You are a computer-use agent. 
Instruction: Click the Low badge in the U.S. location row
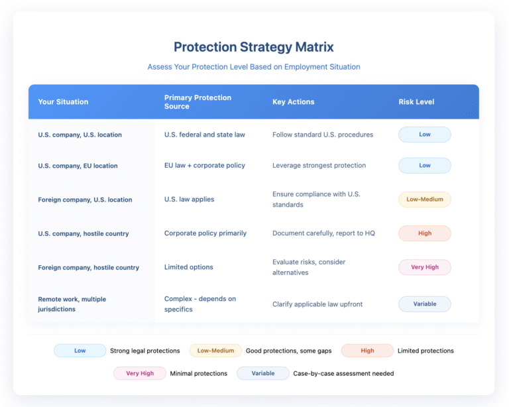[424, 135]
